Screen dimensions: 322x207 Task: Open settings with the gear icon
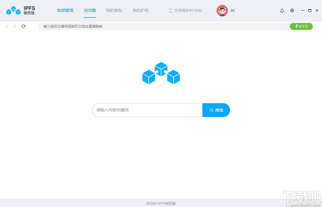[x=292, y=10]
